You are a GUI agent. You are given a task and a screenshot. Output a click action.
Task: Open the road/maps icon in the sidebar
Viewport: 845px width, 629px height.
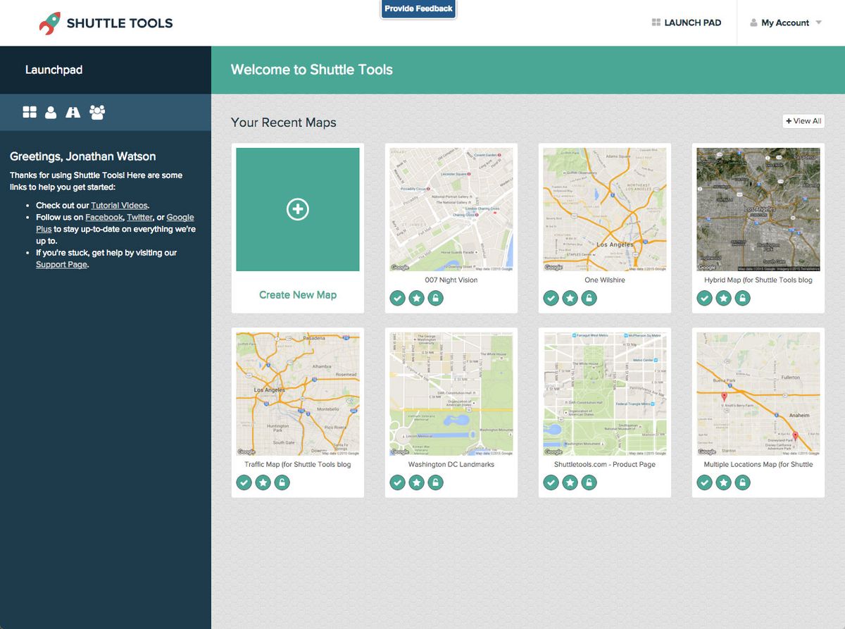73,112
